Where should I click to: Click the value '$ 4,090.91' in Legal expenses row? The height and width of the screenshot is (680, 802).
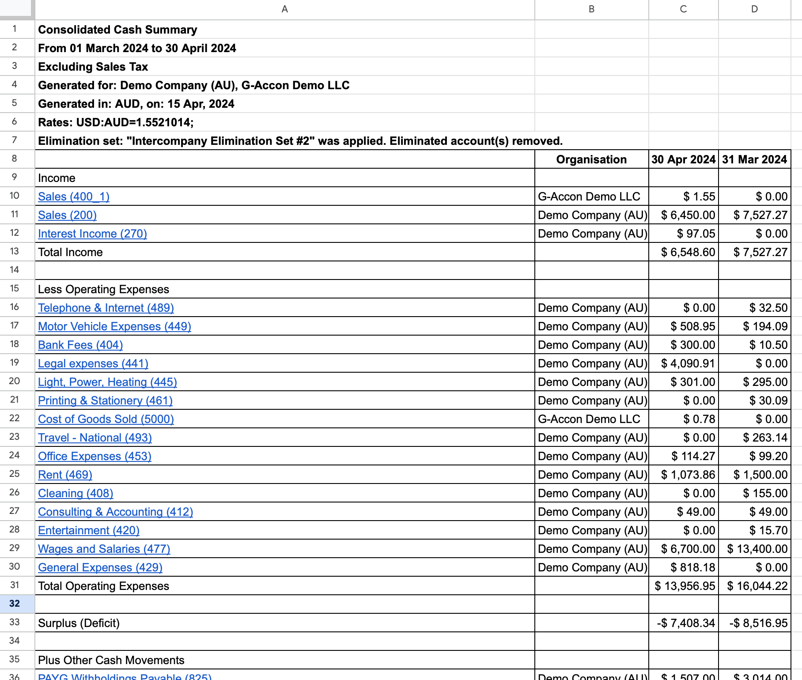click(x=684, y=363)
